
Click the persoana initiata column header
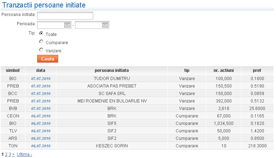click(112, 70)
